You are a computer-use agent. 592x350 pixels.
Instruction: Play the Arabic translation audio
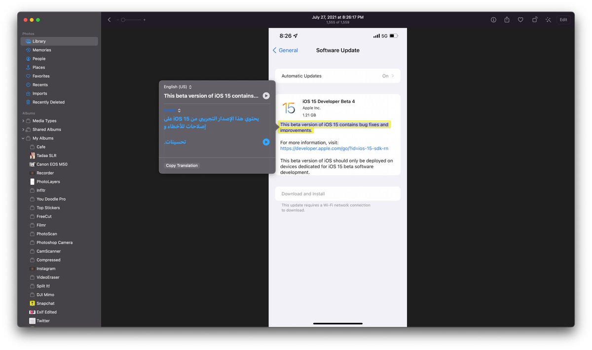[266, 142]
